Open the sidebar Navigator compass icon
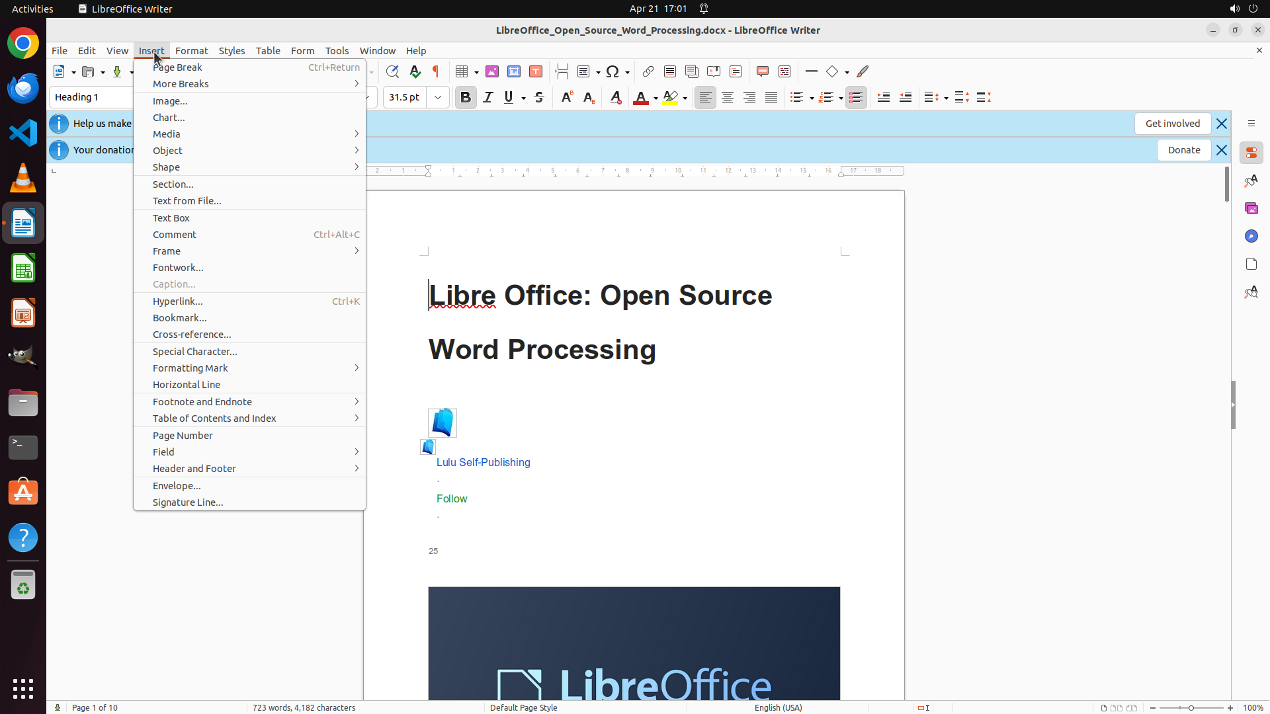 click(1251, 236)
